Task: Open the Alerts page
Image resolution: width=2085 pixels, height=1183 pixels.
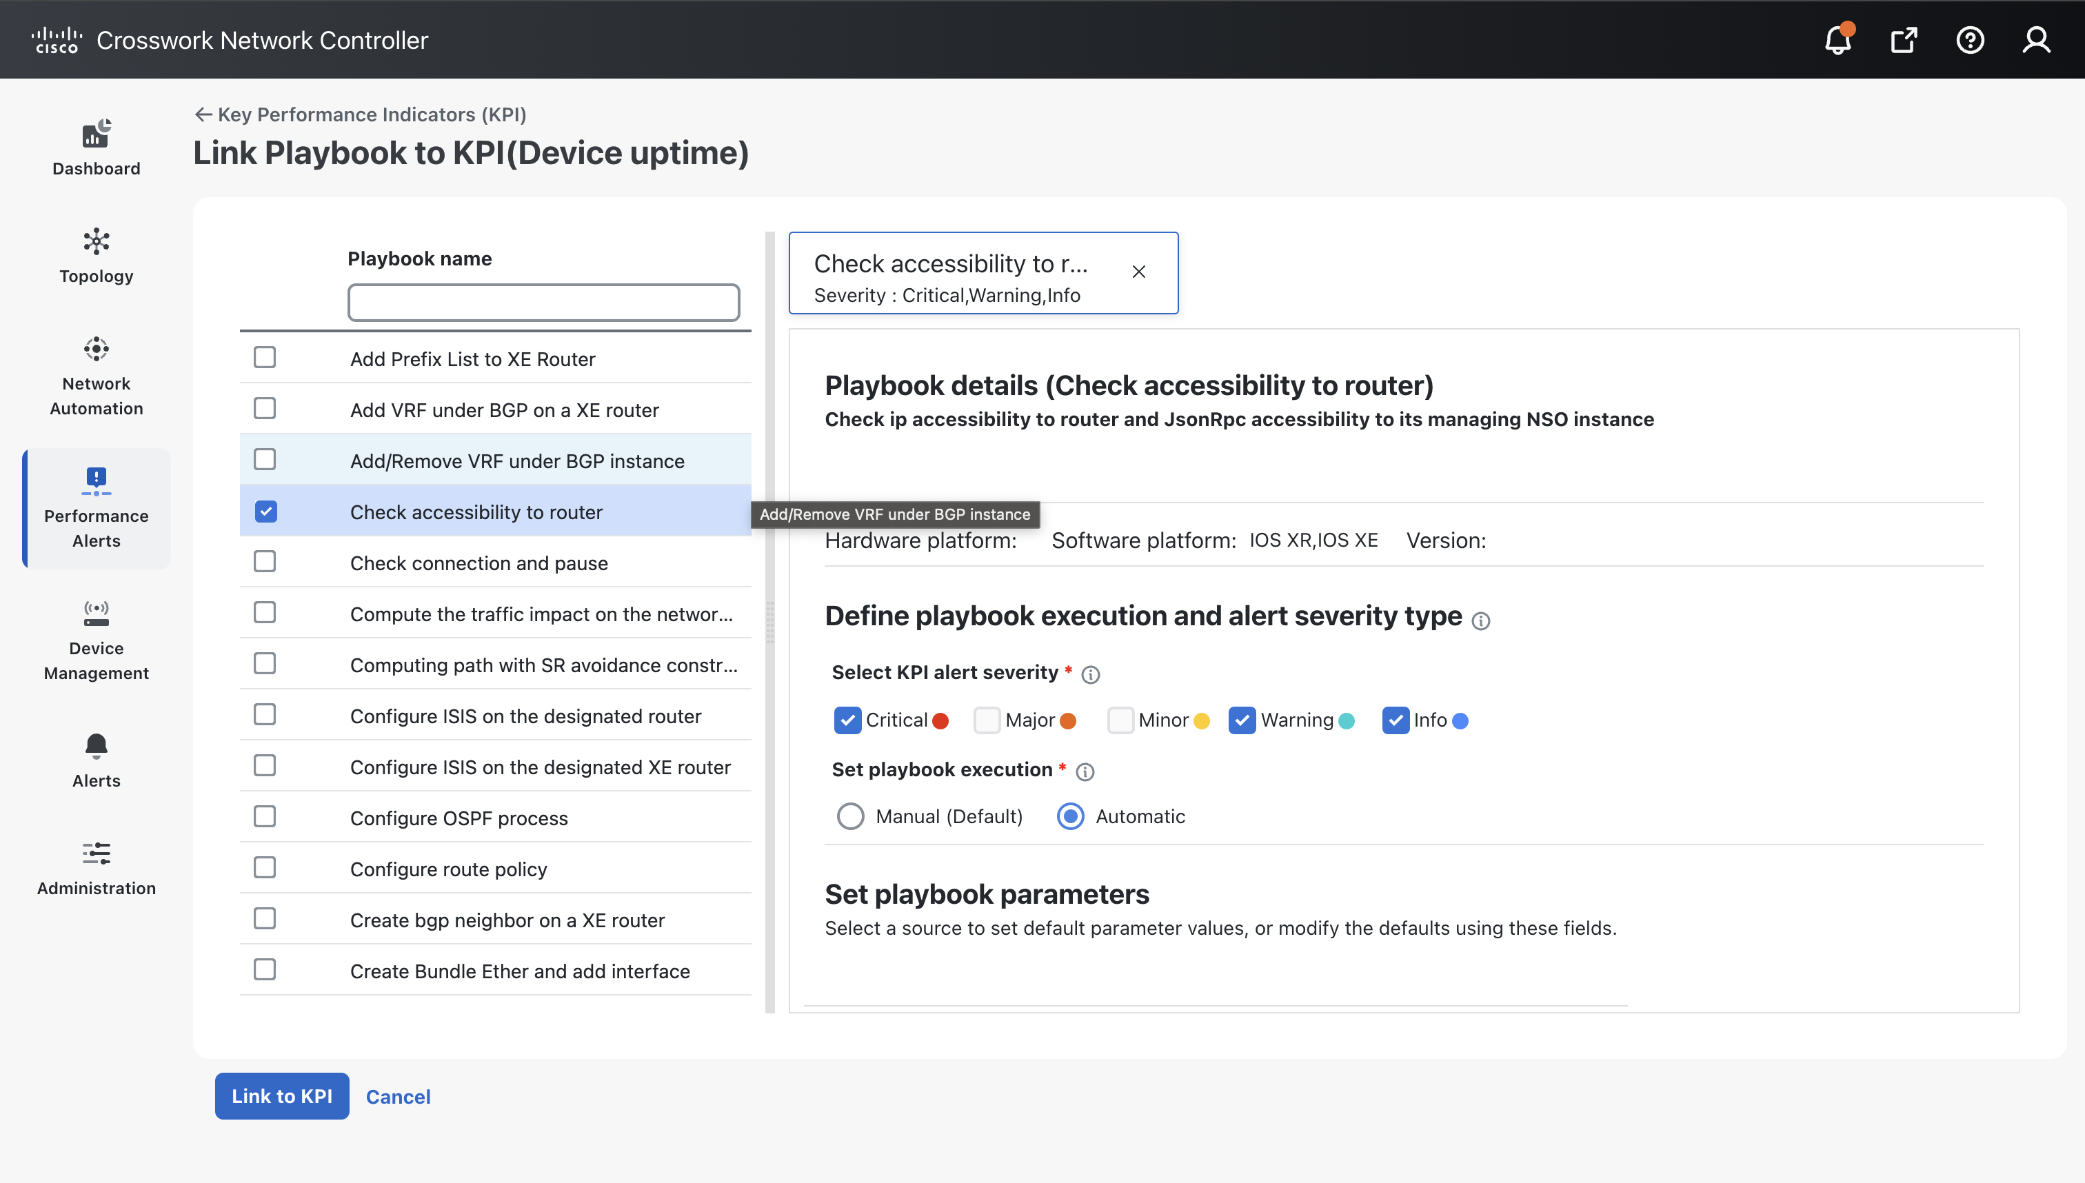Action: [96, 759]
